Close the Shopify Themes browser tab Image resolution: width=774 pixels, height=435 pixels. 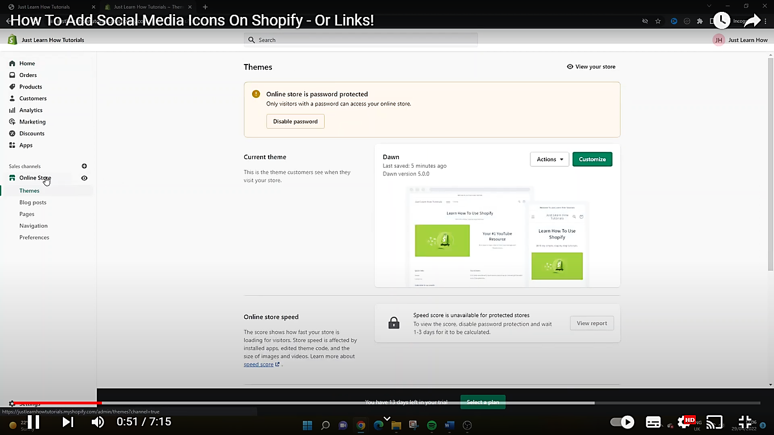coord(190,7)
